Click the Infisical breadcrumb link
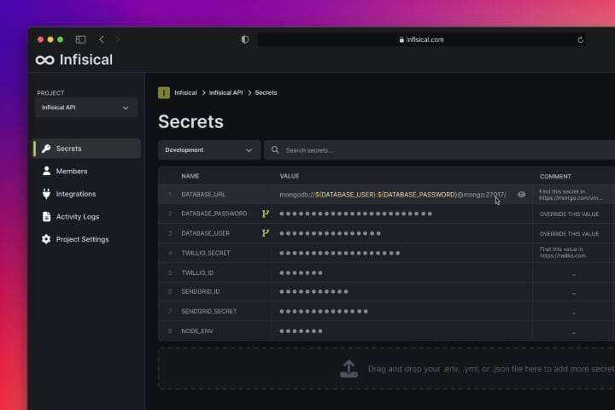 [x=185, y=92]
